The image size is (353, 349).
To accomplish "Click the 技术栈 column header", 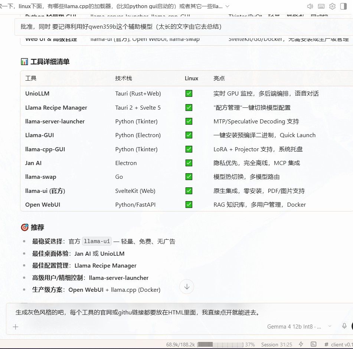I will [124, 78].
